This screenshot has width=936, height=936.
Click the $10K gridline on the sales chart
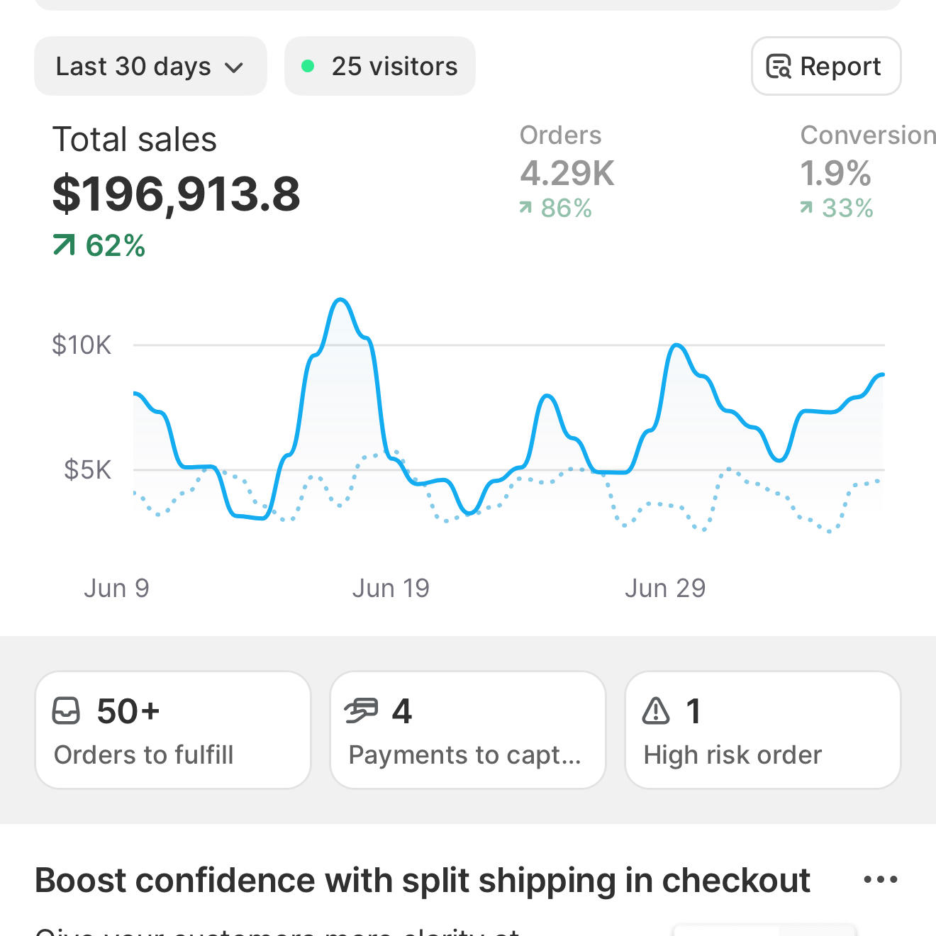(82, 345)
